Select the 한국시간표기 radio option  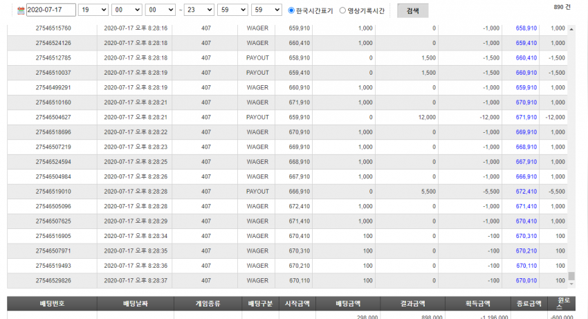[291, 10]
